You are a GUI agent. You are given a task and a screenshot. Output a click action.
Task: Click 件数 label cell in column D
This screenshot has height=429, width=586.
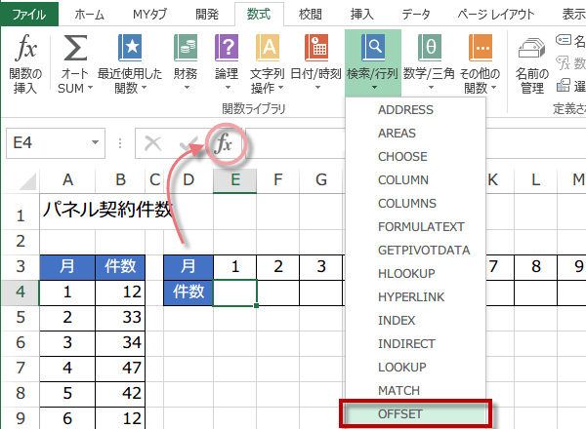click(x=188, y=292)
